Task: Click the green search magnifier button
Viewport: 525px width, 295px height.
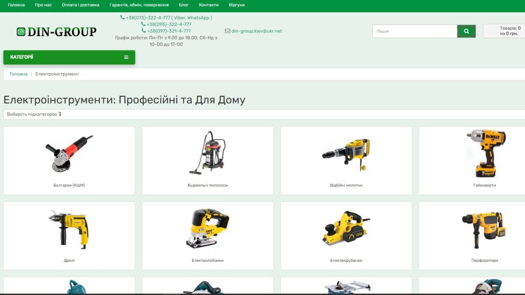Action: (466, 31)
